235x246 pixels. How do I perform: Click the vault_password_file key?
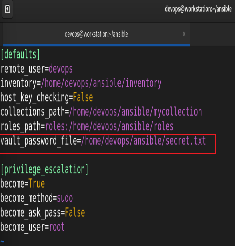click(x=39, y=141)
